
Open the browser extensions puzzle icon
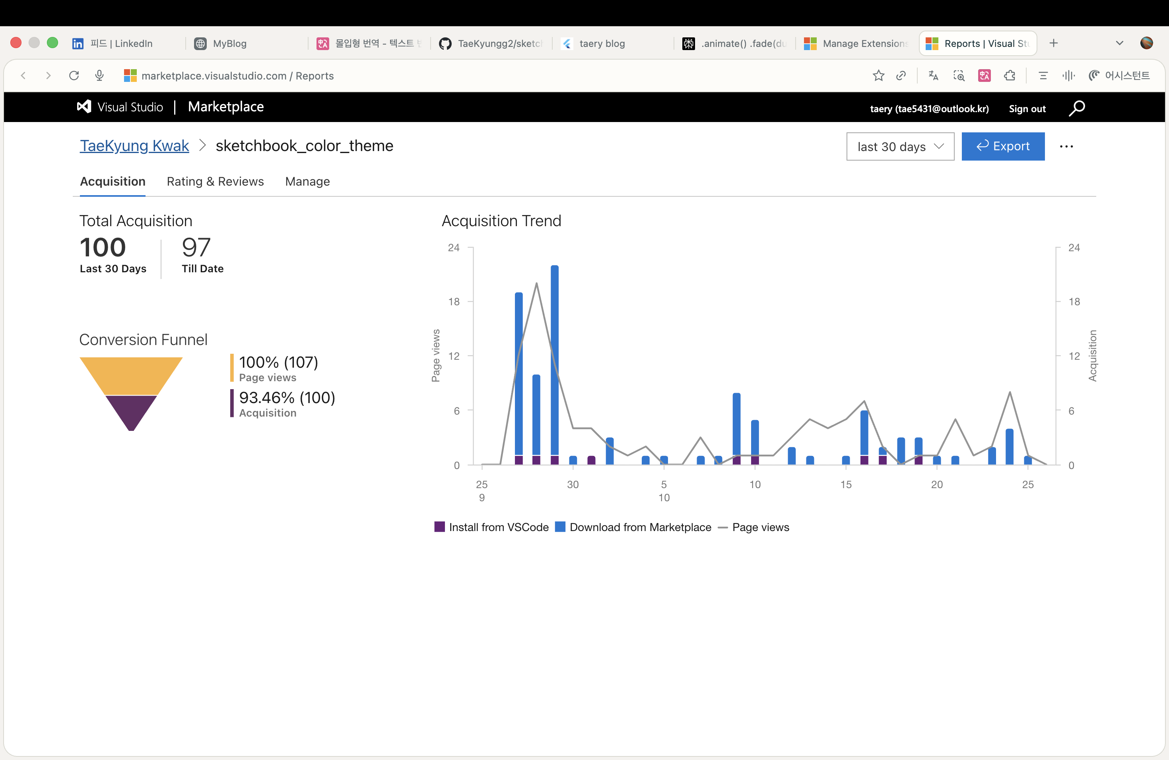(x=1010, y=76)
